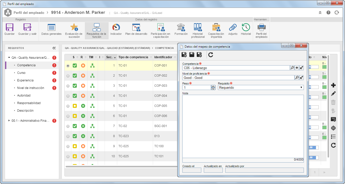Collapse header with double up chevron

(320, 12)
